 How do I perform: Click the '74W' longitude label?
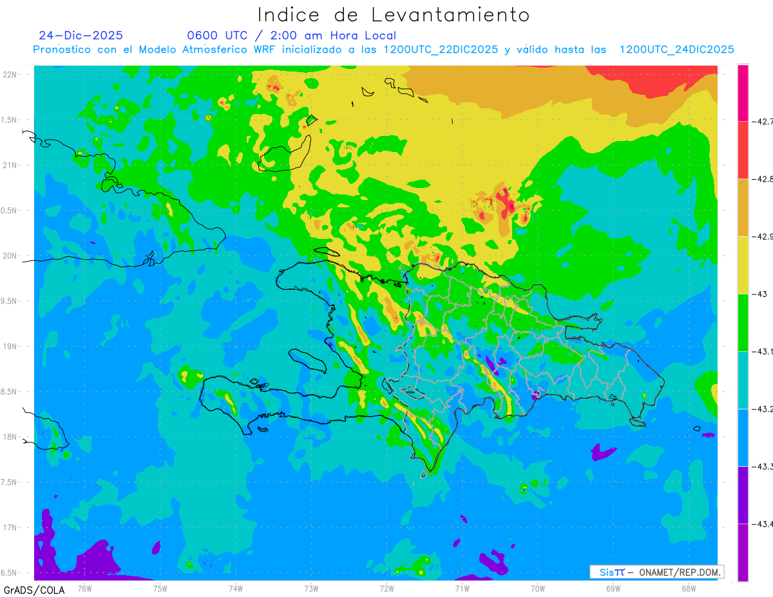coord(236,588)
